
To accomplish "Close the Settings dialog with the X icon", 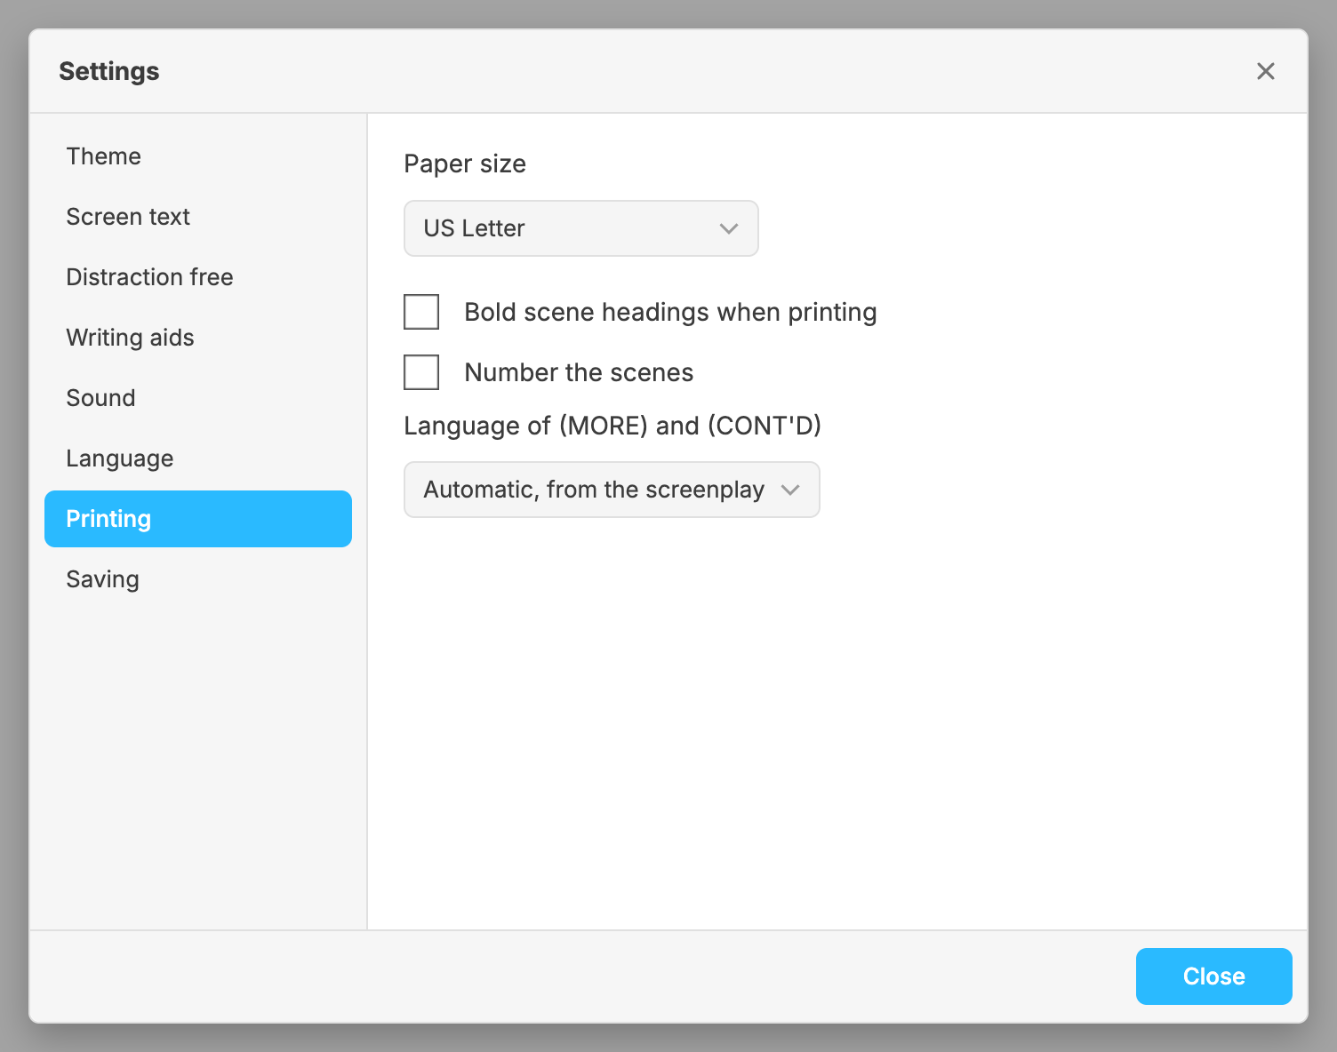I will tap(1265, 71).
